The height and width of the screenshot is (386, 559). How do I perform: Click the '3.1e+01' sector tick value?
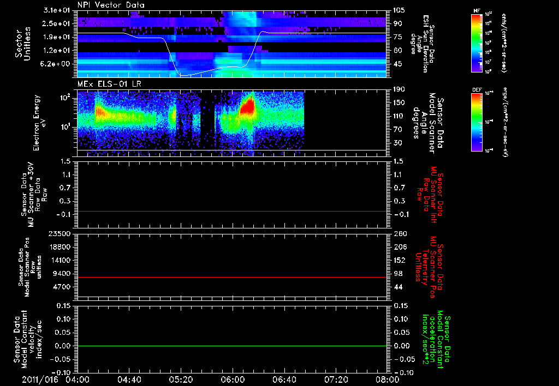pyautogui.click(x=57, y=10)
